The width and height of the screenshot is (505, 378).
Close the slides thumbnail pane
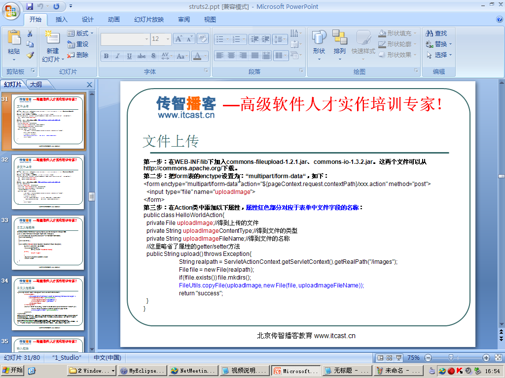click(x=90, y=85)
